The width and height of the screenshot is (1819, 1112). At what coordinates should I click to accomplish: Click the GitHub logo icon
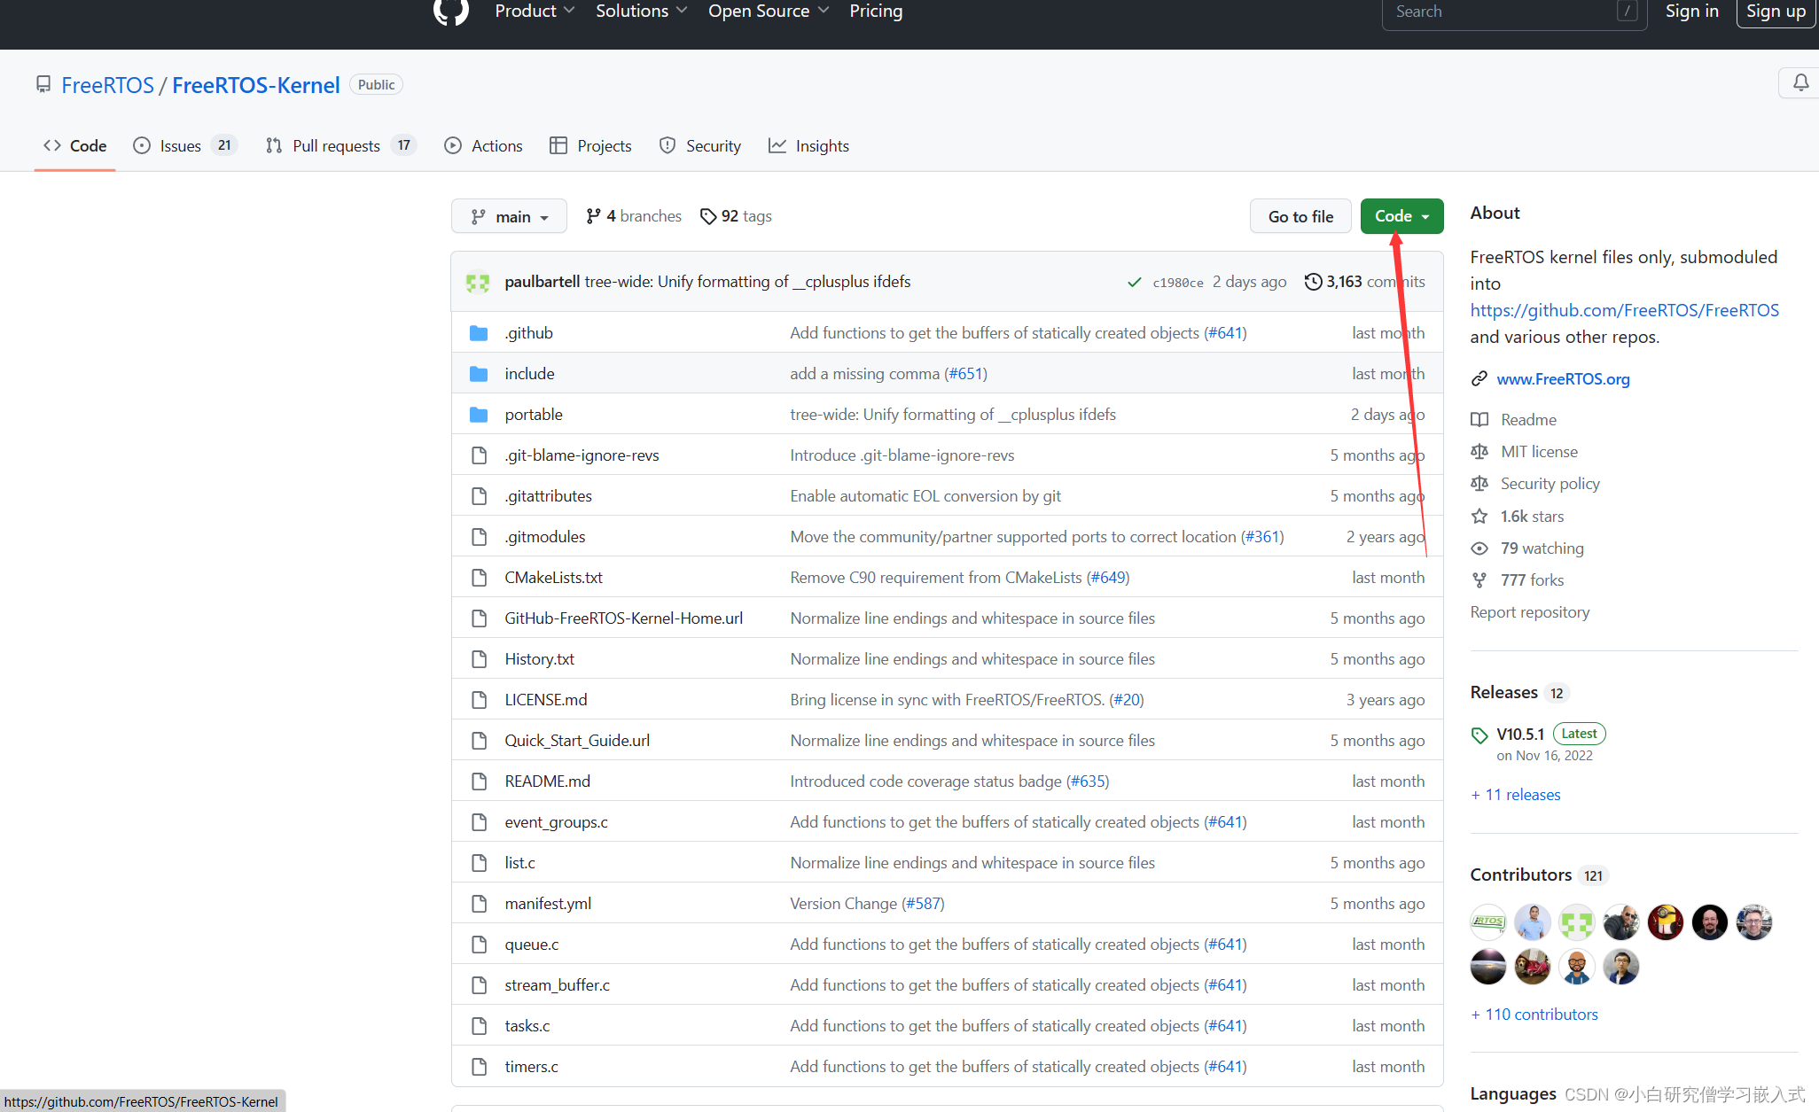[x=450, y=12]
